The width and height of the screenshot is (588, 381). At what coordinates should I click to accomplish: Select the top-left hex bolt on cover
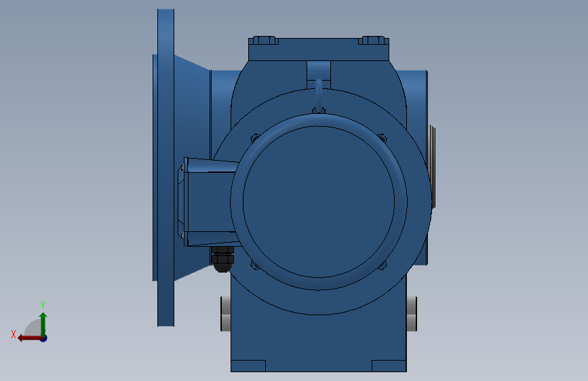pyautogui.click(x=264, y=40)
